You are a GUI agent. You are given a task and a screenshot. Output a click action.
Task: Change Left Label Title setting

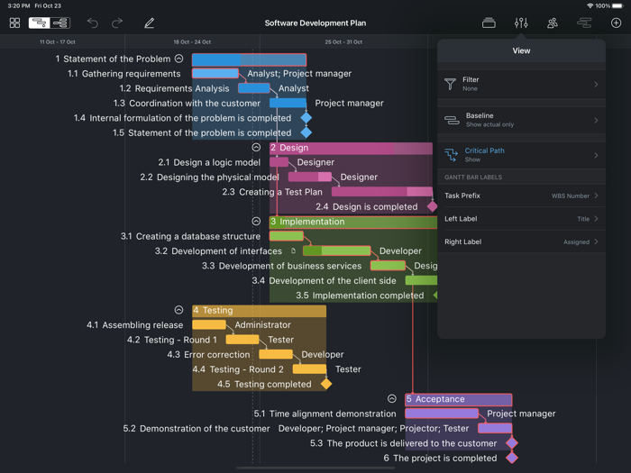point(521,219)
